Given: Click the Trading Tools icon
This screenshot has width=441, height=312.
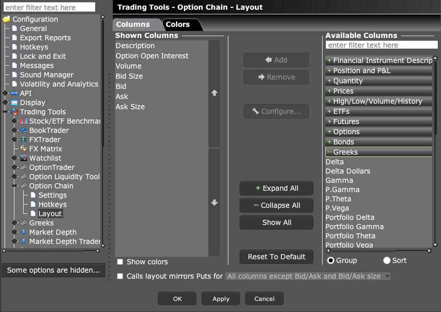Looking at the screenshot, I should tap(14, 112).
